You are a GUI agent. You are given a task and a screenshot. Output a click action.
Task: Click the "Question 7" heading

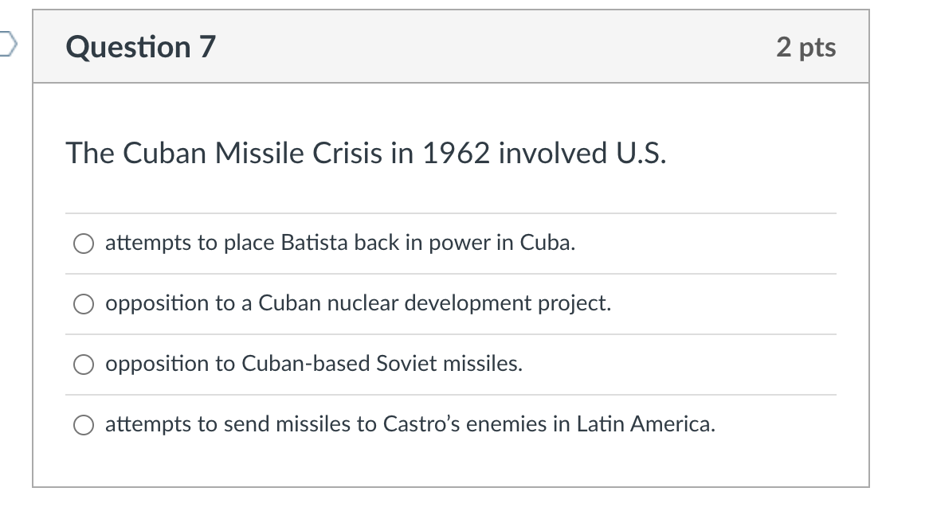coord(140,47)
